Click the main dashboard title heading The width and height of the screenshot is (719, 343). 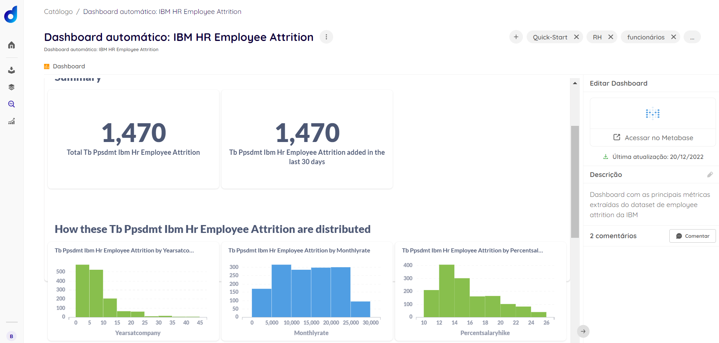179,37
